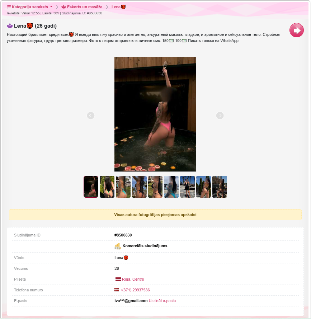This screenshot has width=311, height=319.
Task: Click the list icon before Kategoriju saraksts
Action: click(x=9, y=7)
